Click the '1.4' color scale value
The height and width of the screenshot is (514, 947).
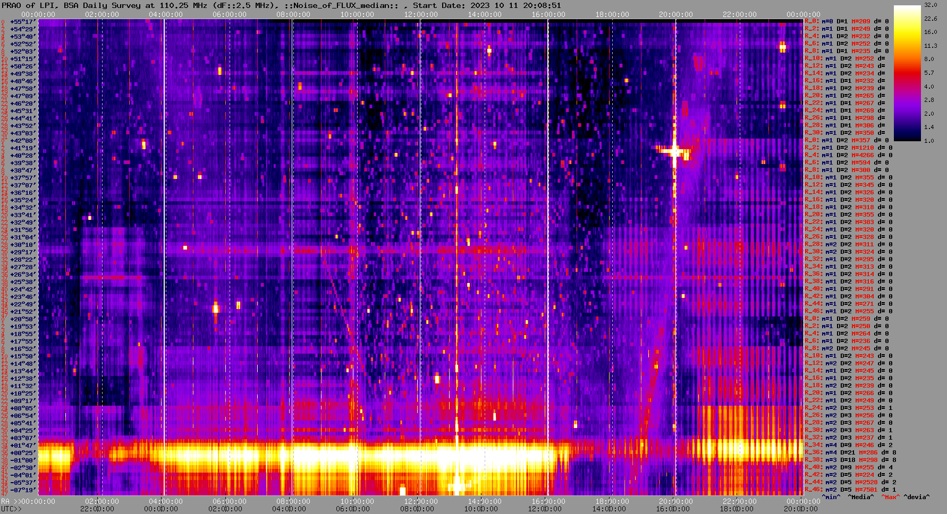click(x=929, y=127)
